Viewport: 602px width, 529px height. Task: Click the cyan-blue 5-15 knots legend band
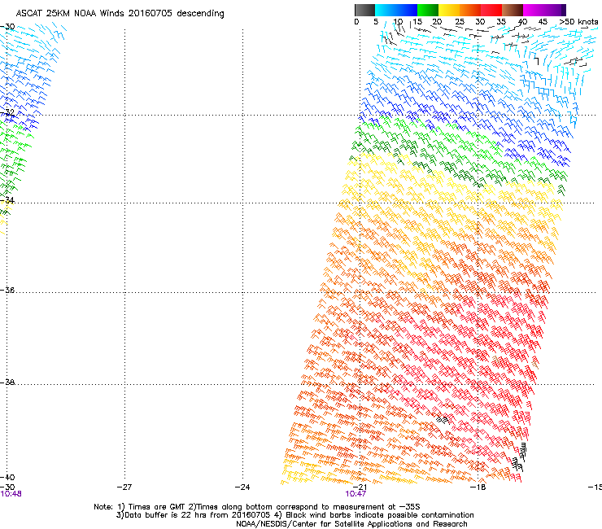click(x=396, y=10)
